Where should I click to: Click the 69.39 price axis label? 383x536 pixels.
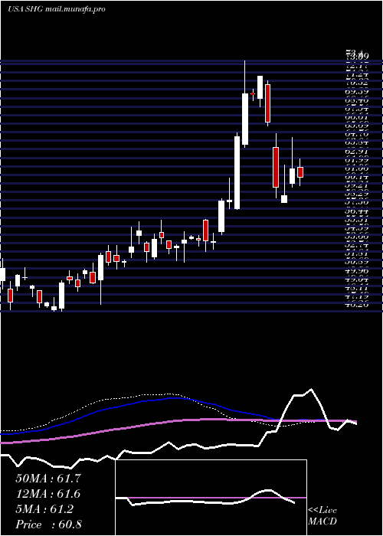pos(356,92)
